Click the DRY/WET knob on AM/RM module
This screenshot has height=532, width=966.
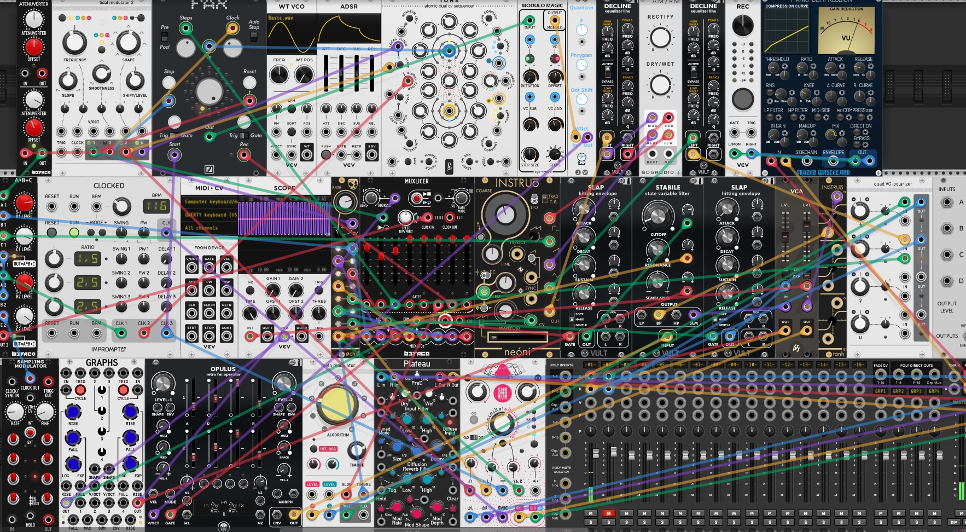pos(660,85)
